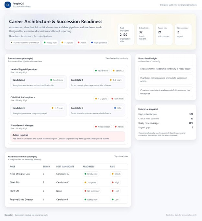Click the ROLE column header
This screenshot has height=221, width=202.
tap(13, 166)
